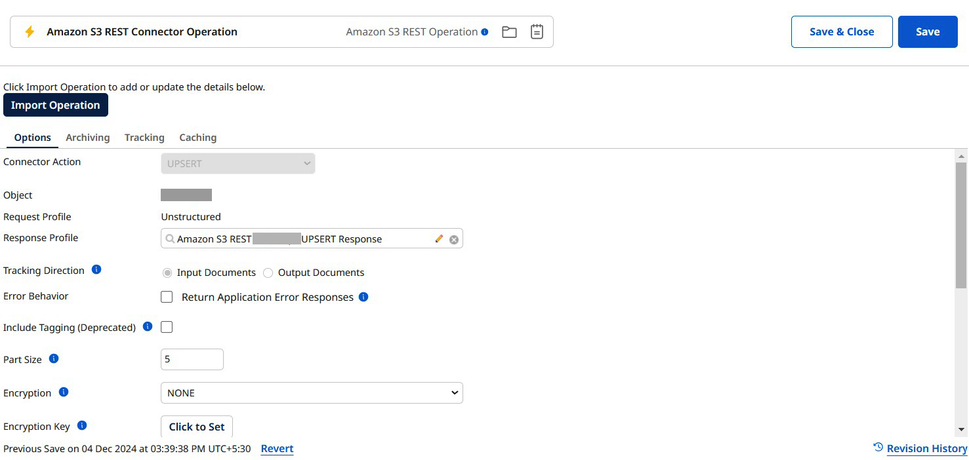Click the folder icon in the header
Image resolution: width=969 pixels, height=460 pixels.
pyautogui.click(x=509, y=32)
